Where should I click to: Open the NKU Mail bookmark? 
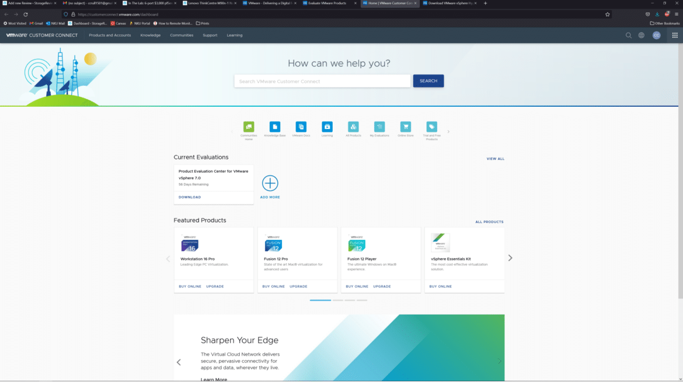55,23
